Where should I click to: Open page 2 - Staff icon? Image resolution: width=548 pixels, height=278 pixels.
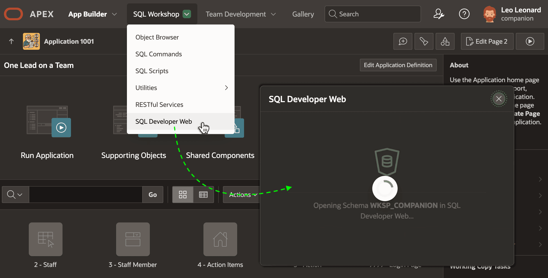(x=46, y=239)
